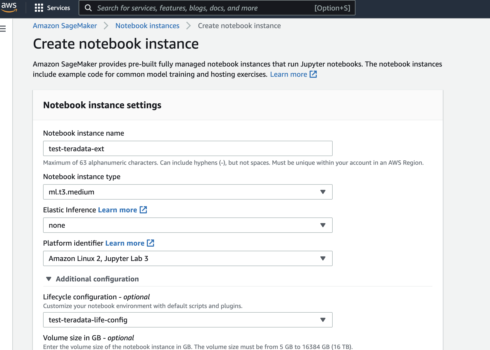Open Learn more link in intro paragraph

[x=289, y=74]
